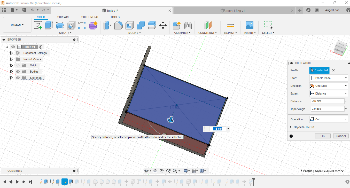Click the Insert image icon
The height and width of the screenshot is (188, 350).
click(x=250, y=25)
